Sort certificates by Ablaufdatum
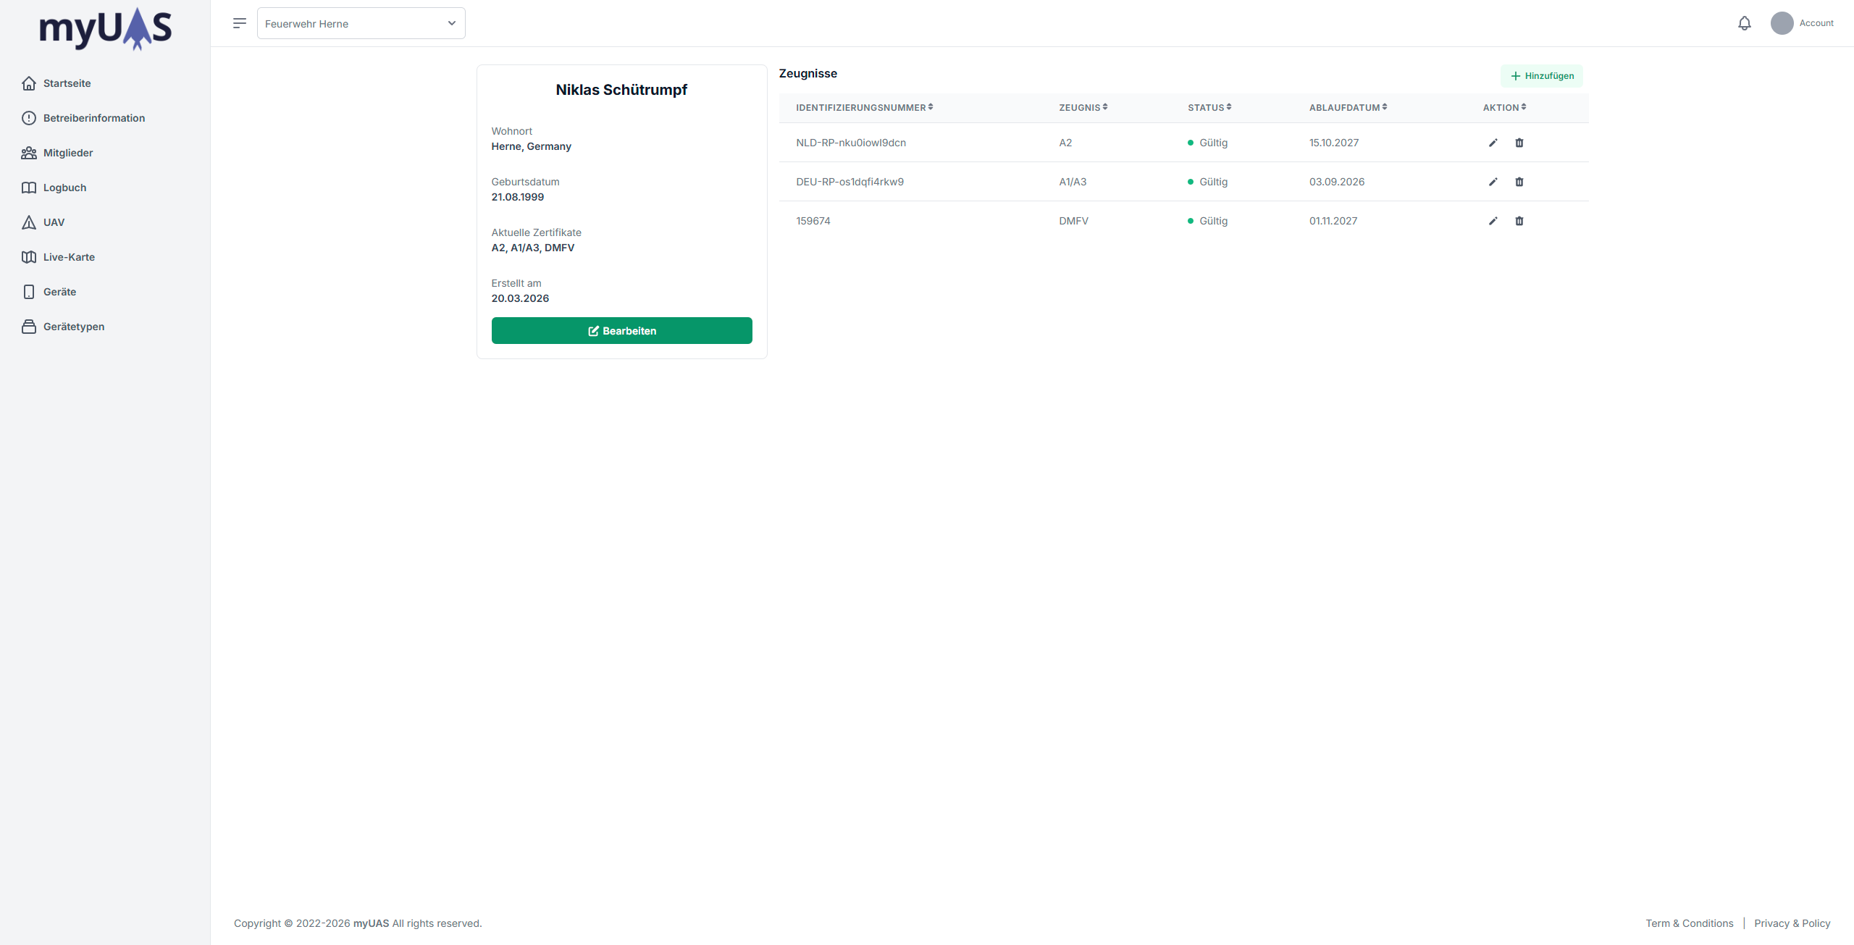Viewport: 1854px width, 945px height. pos(1348,107)
